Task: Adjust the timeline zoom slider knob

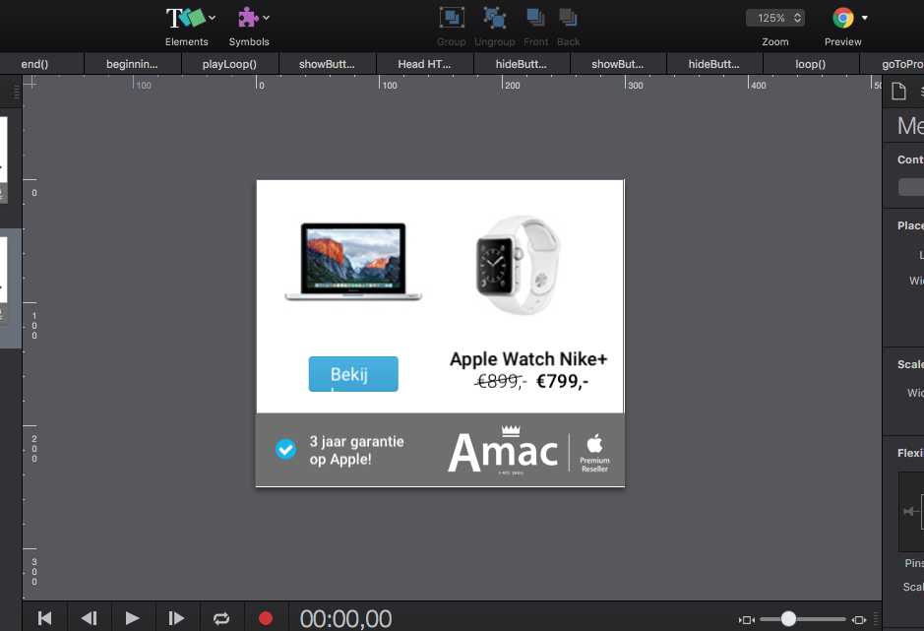Action: pyautogui.click(x=788, y=618)
